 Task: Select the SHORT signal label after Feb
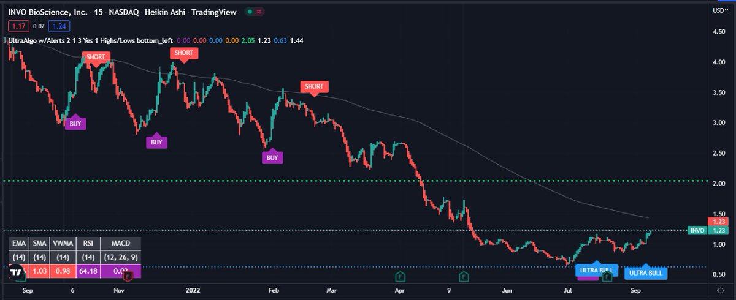coord(313,88)
